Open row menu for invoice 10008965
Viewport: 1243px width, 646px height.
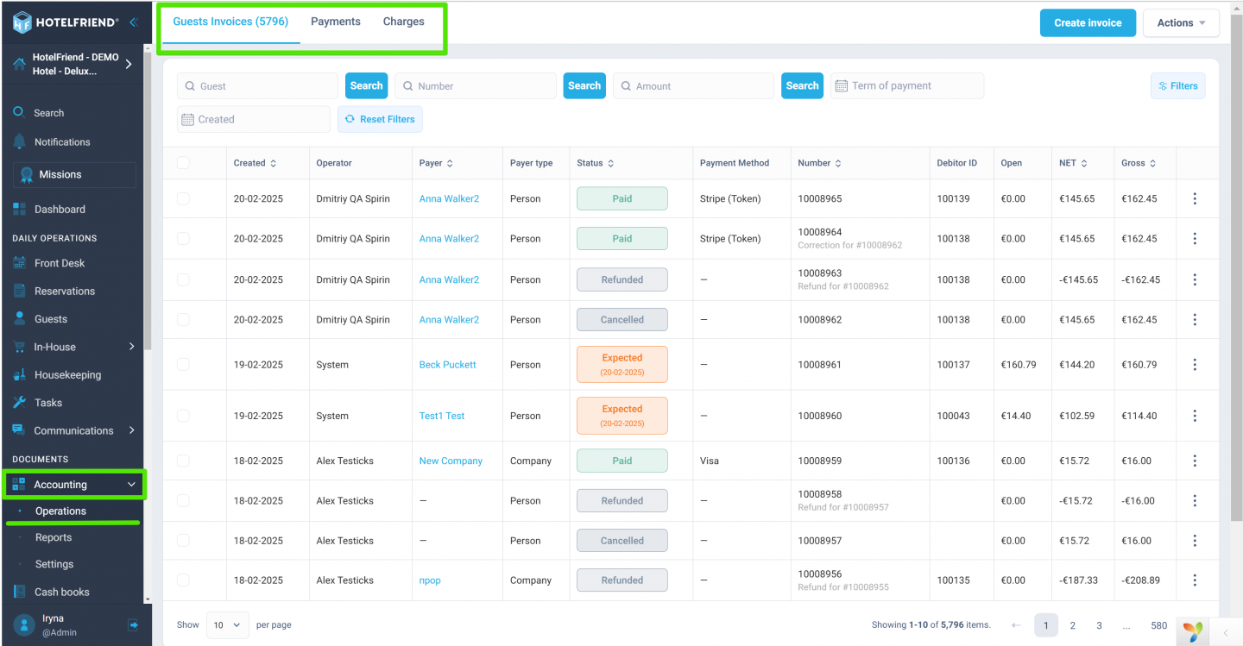click(x=1195, y=199)
